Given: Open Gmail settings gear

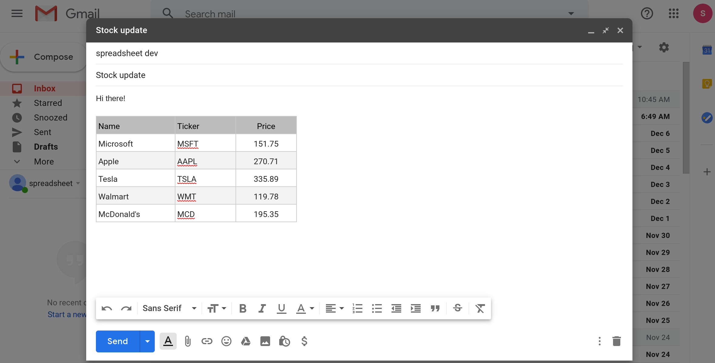Looking at the screenshot, I should (664, 47).
